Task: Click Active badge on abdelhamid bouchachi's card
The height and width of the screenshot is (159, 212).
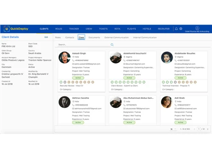Action: point(129,78)
